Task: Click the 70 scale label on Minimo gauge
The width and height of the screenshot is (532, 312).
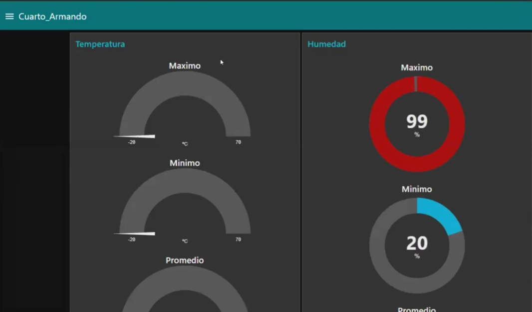Action: click(x=238, y=239)
